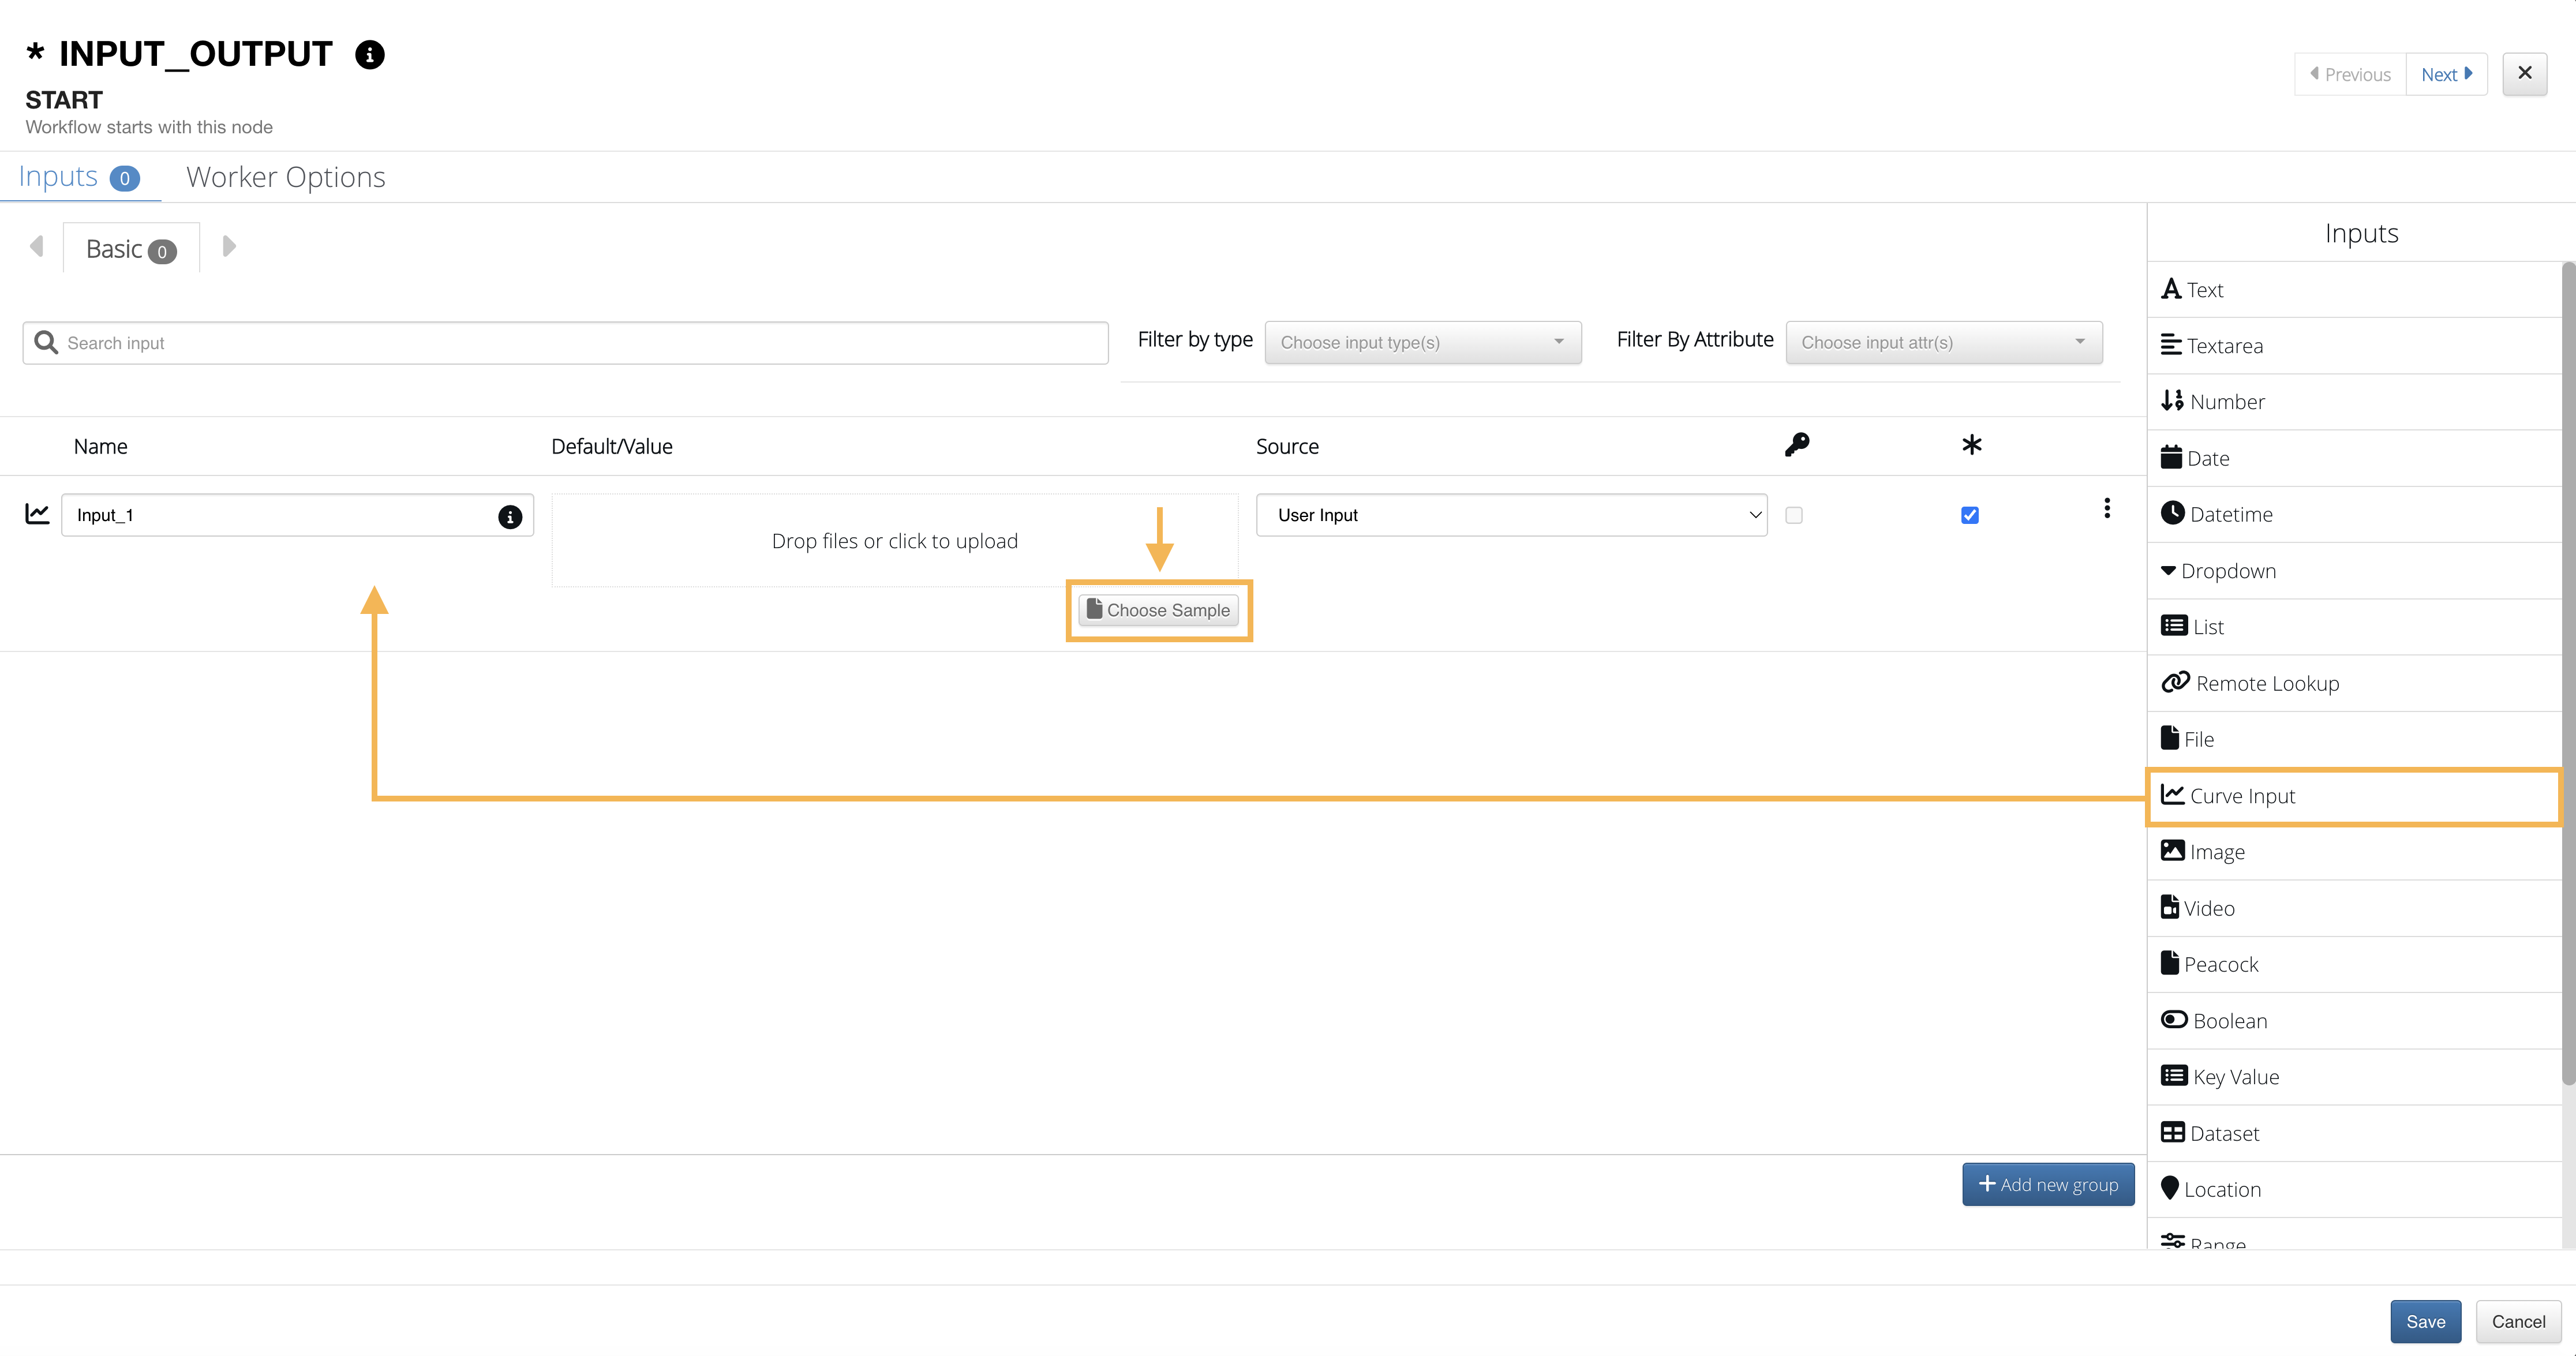Open the Filter by type dropdown
Viewport: 2576px width, 1356px height.
pyautogui.click(x=1422, y=342)
